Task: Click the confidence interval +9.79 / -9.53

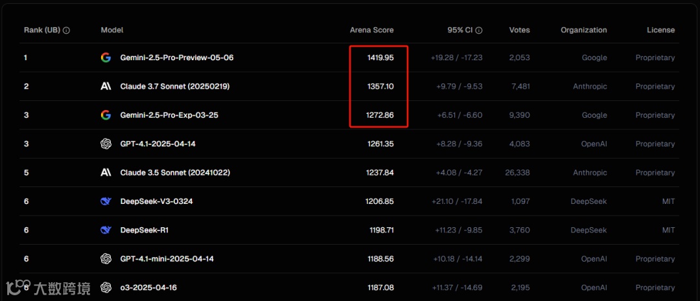Action: [x=460, y=87]
